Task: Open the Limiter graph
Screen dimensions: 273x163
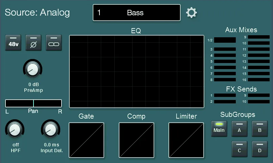Action: click(186, 140)
